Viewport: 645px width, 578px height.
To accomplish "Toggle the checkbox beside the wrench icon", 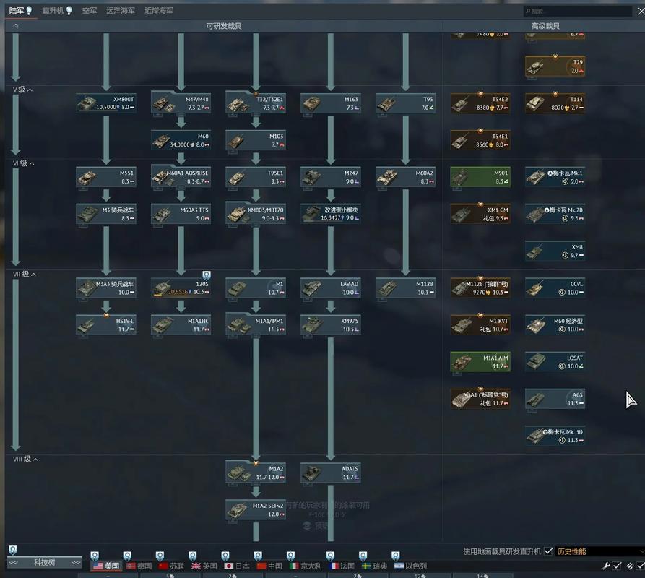I will click(x=617, y=566).
